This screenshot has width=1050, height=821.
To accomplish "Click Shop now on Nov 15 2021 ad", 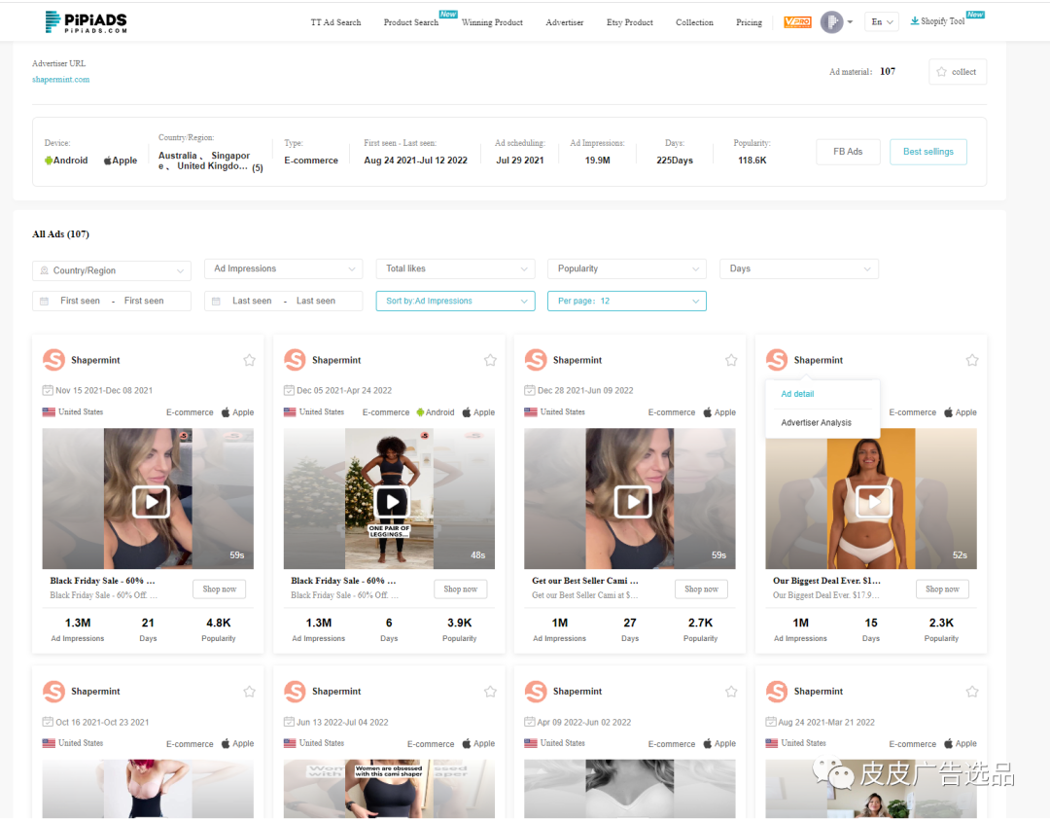I will point(220,589).
